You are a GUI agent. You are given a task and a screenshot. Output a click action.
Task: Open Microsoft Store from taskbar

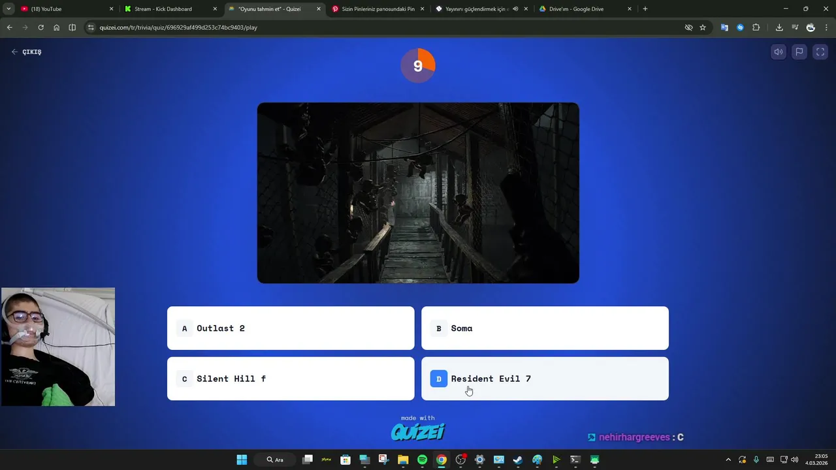346,460
